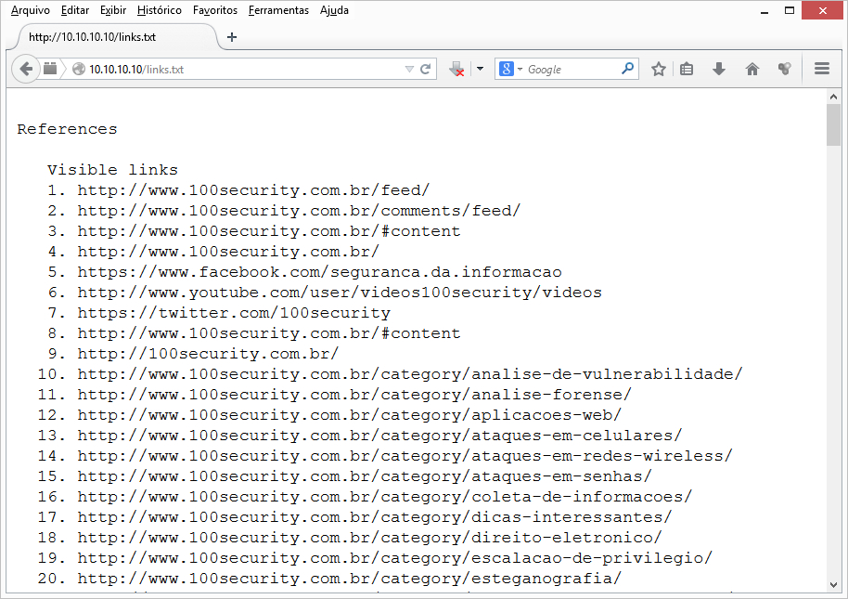
Task: Open the hamburger menu button
Action: coord(821,69)
